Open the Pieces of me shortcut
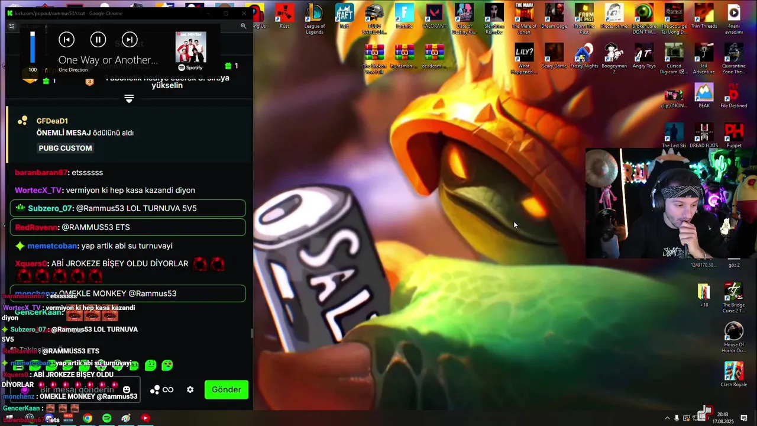Image resolution: width=757 pixels, height=426 pixels. [x=614, y=16]
